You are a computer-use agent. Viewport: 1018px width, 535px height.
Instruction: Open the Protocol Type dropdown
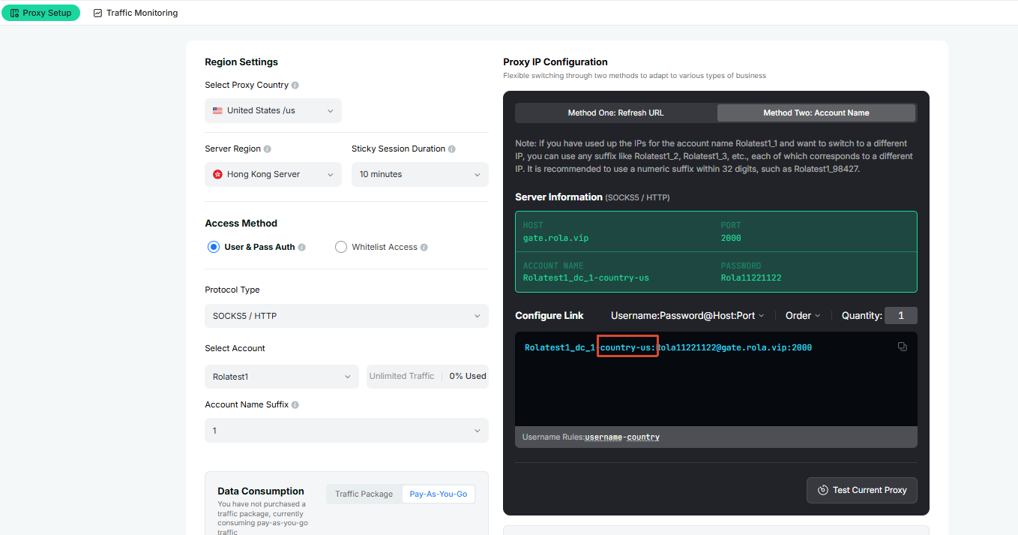pyautogui.click(x=346, y=316)
